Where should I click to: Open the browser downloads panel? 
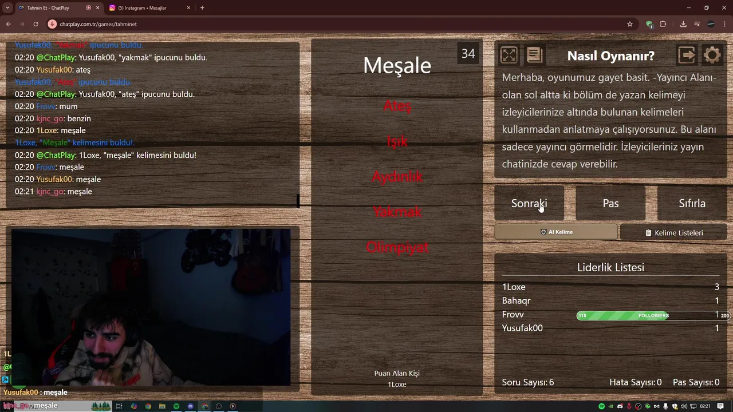pyautogui.click(x=683, y=24)
